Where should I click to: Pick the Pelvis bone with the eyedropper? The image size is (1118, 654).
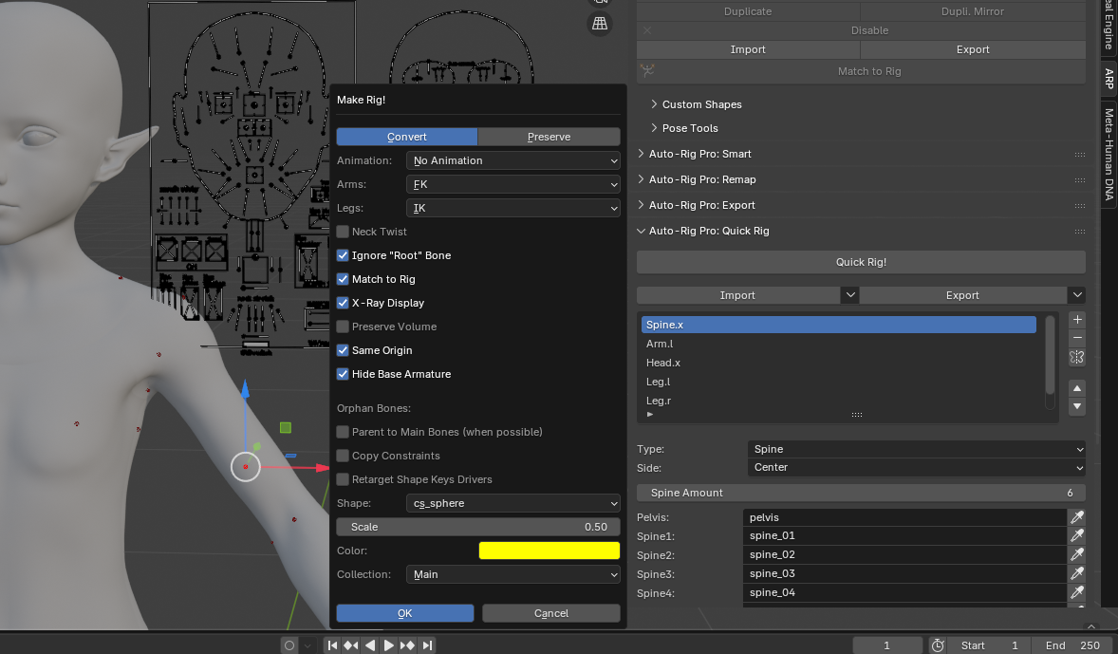(1076, 516)
